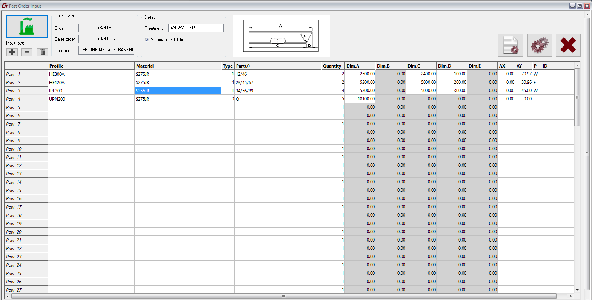Click the AX column header
Image resolution: width=592 pixels, height=300 pixels.
tap(506, 66)
